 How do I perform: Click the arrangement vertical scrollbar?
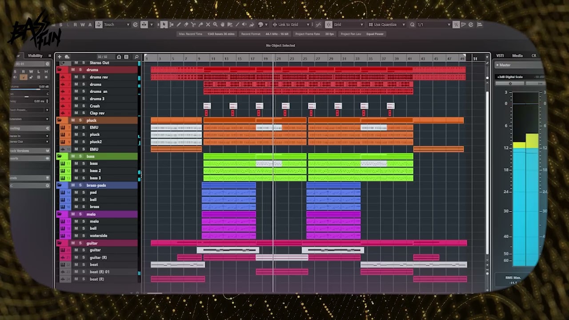pyautogui.click(x=488, y=173)
